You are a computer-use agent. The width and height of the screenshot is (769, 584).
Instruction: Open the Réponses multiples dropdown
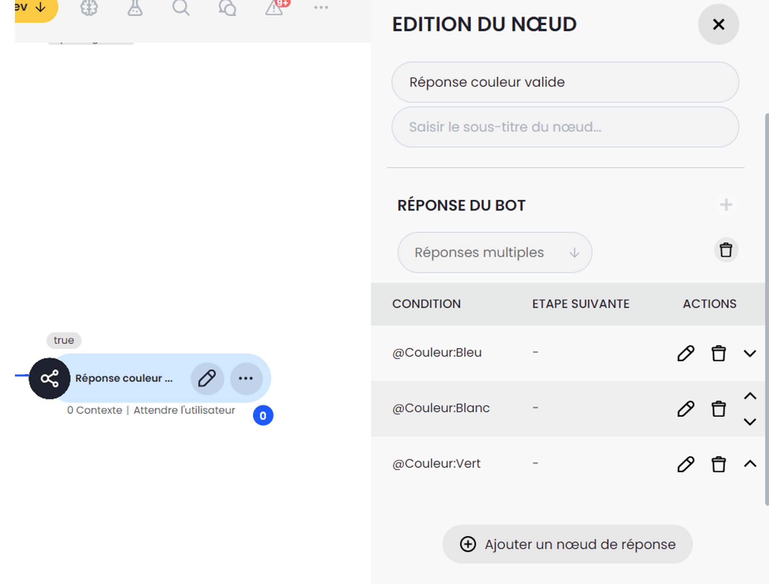click(x=494, y=253)
